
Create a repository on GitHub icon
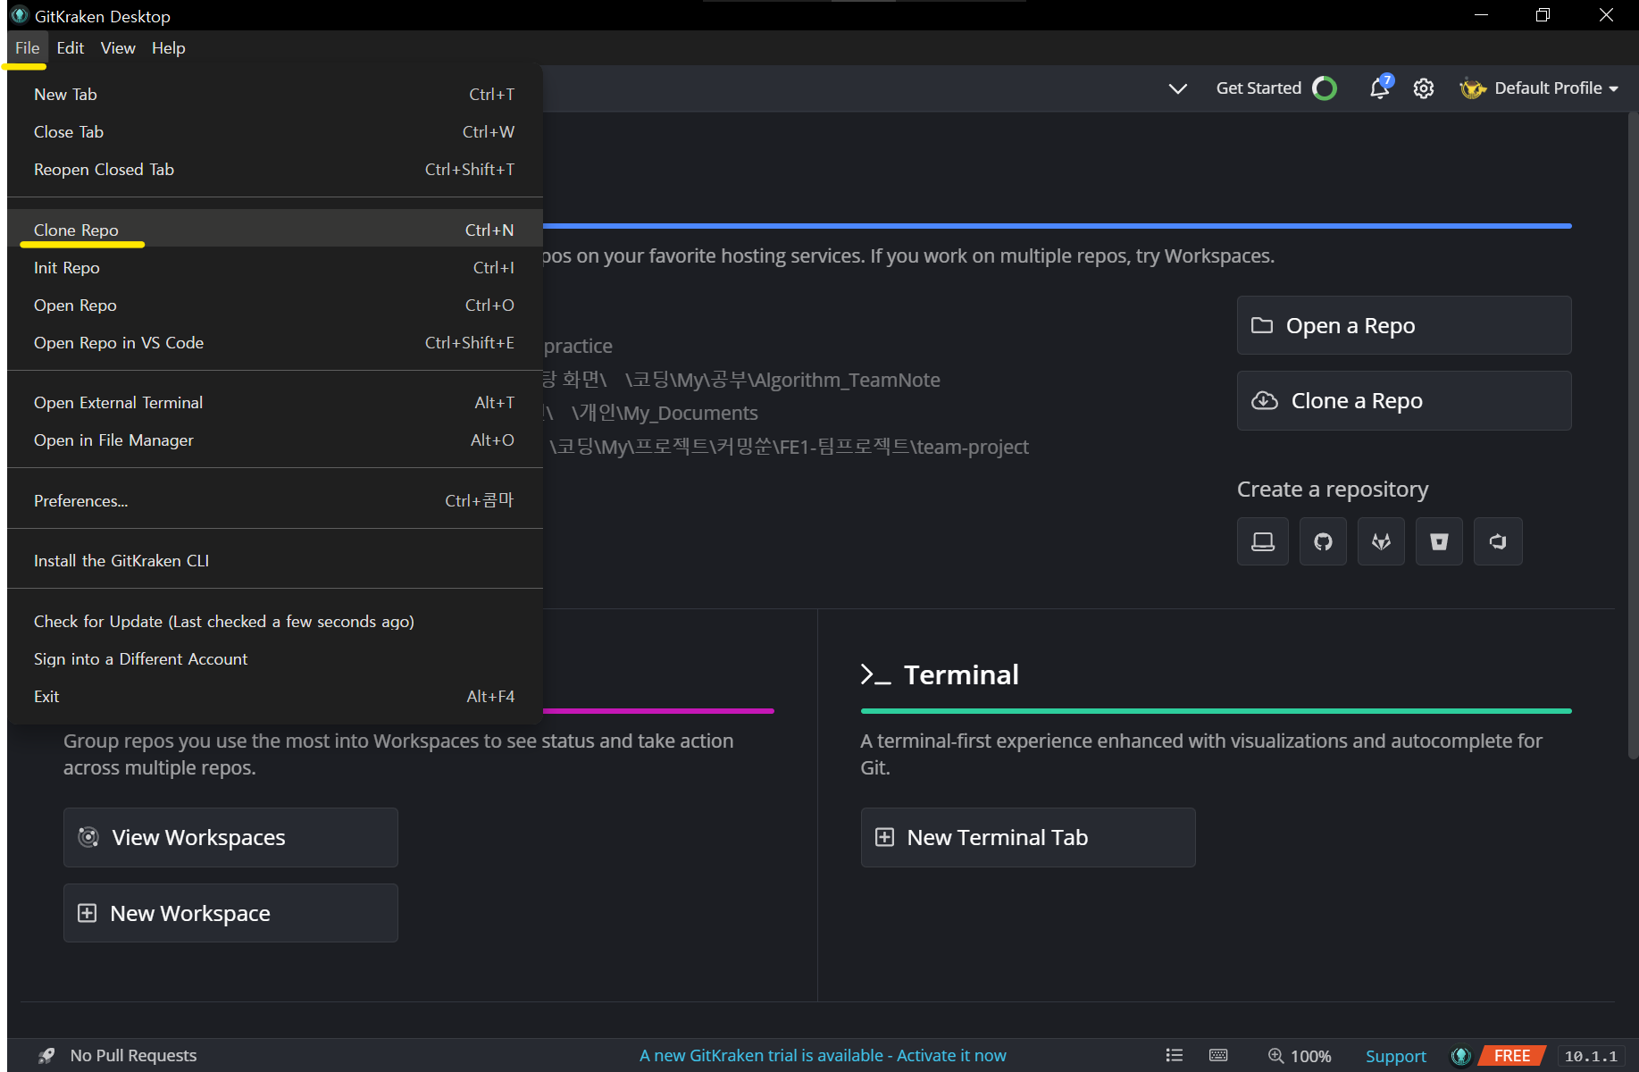click(1323, 541)
